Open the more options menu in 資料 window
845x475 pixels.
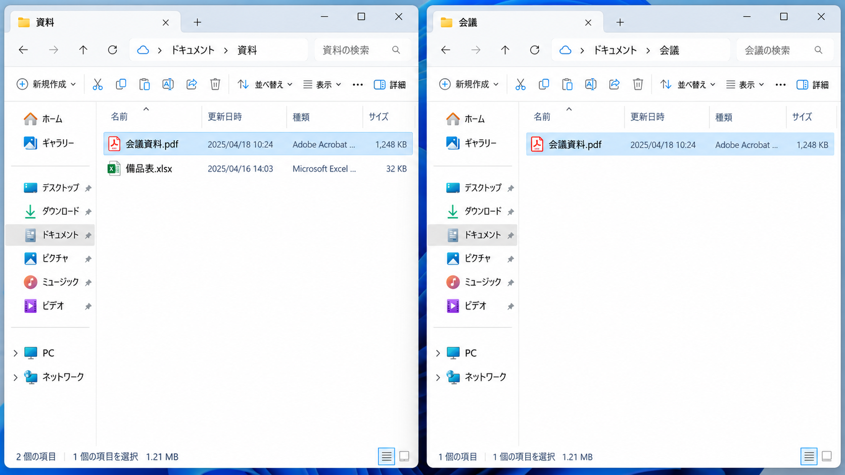[x=358, y=84]
